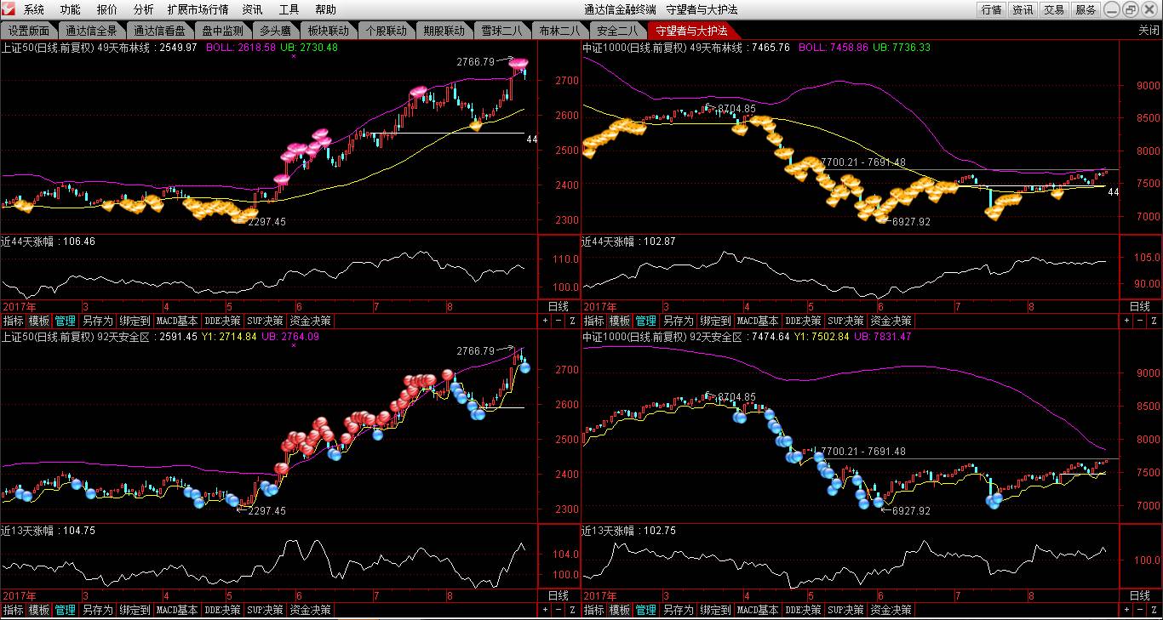The image size is (1163, 620).
Task: Switch to the 设置版面 tab
Action: [29, 30]
